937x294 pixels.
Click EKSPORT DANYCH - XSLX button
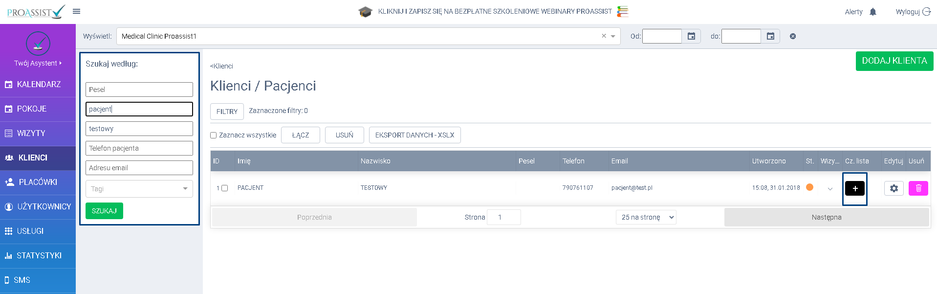point(415,135)
